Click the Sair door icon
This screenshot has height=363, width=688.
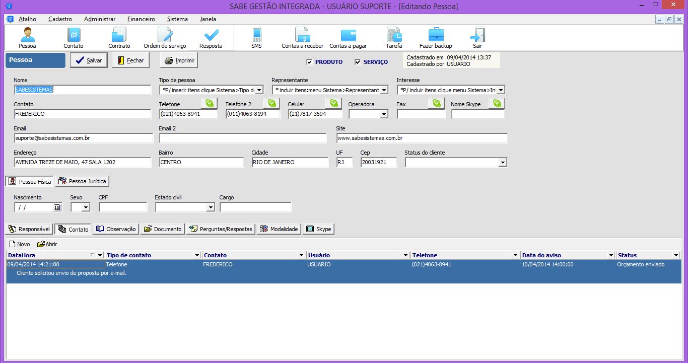point(477,38)
